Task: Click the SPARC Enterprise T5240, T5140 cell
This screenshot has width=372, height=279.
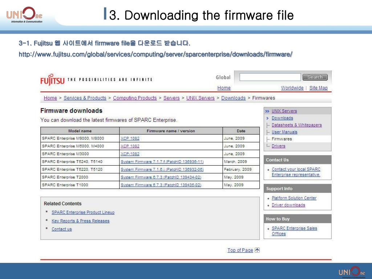Action: pos(80,162)
